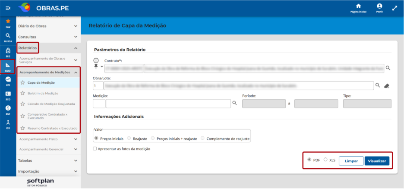This screenshot has width=404, height=189.
Task: Favorite Cálculo de Medição Reajustada star
Action: 23,104
